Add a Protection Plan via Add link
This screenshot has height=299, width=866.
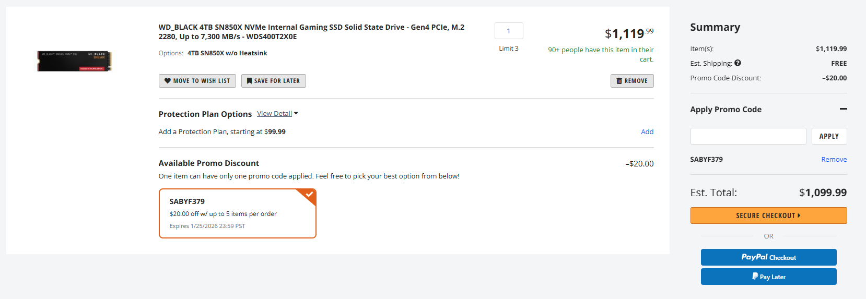(x=647, y=132)
